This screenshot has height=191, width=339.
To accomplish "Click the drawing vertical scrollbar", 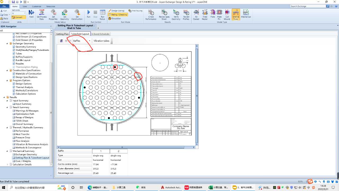I will pos(197,95).
